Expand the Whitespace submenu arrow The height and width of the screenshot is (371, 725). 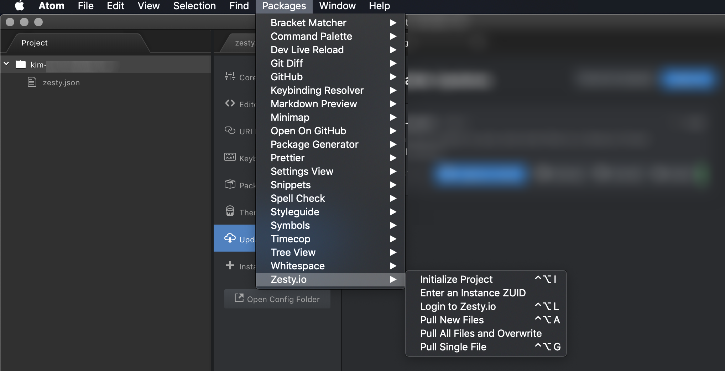(x=393, y=266)
